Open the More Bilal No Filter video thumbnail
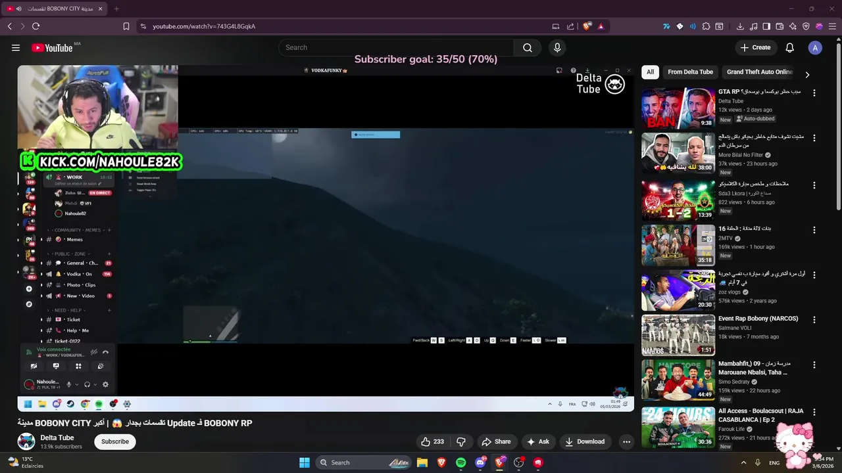Screen dimensions: 842x473 point(678,153)
